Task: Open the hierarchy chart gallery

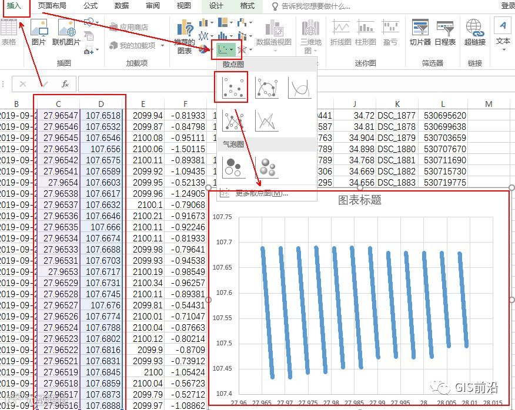Action: tap(225, 22)
